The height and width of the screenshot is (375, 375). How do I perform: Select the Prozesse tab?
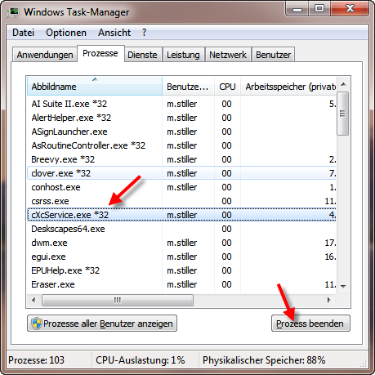[x=100, y=53]
